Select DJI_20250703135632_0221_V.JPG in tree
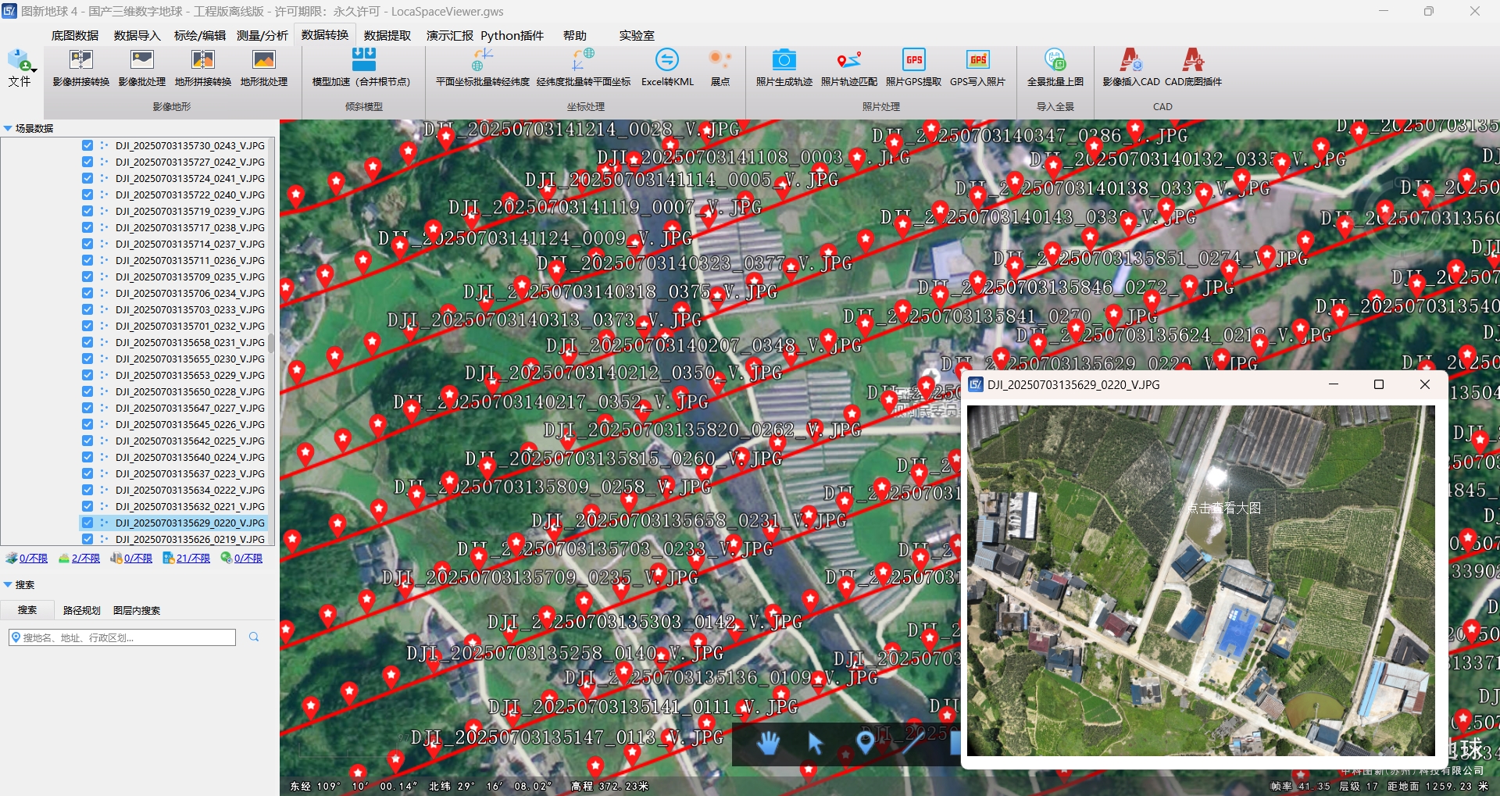Image resolution: width=1500 pixels, height=796 pixels. coord(190,506)
